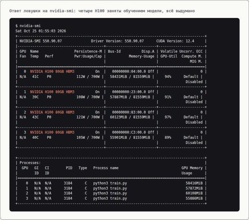Select process memory "55886MiB"
Screen dimensions: 249x220
[x=194, y=198]
